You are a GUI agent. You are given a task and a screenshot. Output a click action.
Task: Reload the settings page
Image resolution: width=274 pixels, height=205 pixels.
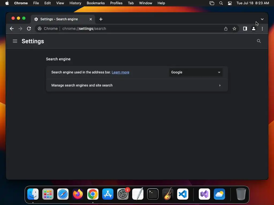coord(29,29)
